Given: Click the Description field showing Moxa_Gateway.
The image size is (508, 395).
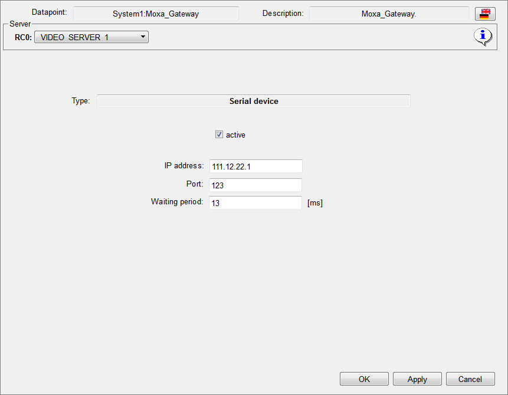Looking at the screenshot, I should click(x=389, y=14).
